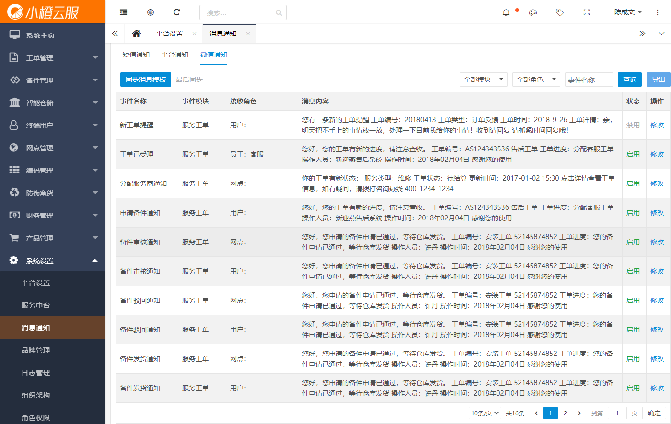Image resolution: width=671 pixels, height=424 pixels.
Task: Go to the home tab icon
Action: (137, 34)
